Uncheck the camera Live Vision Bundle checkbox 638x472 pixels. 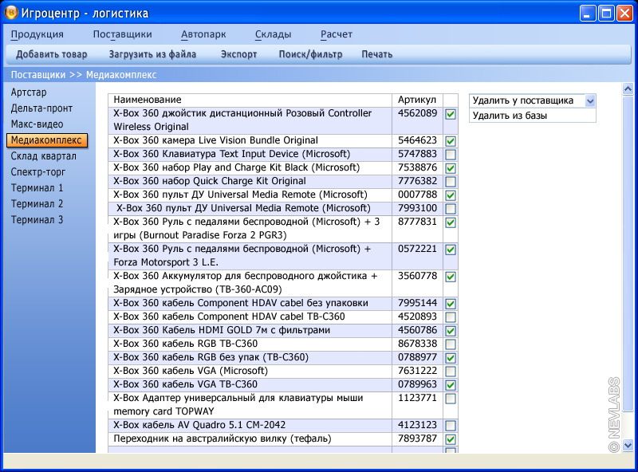451,141
